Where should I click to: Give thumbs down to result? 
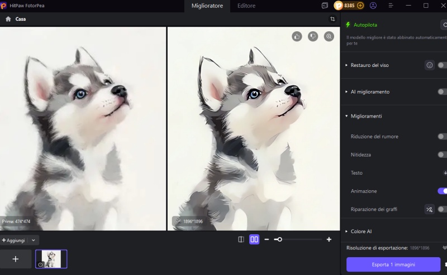tap(313, 36)
